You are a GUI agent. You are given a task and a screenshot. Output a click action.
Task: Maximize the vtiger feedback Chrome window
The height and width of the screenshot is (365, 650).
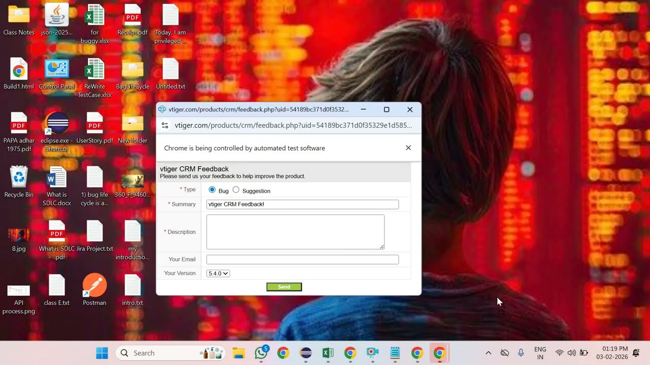(386, 109)
